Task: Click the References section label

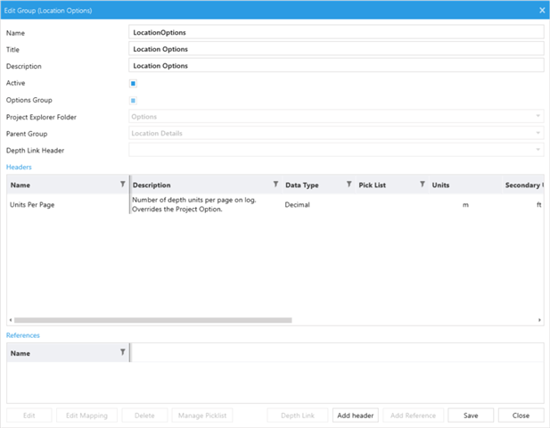Action: tap(23, 335)
